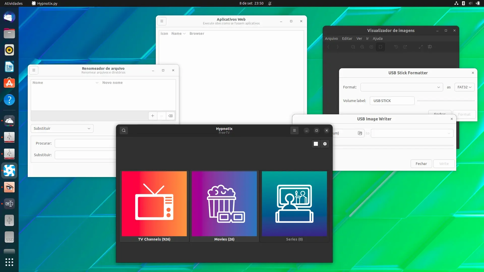Open Help from dock

point(9,100)
